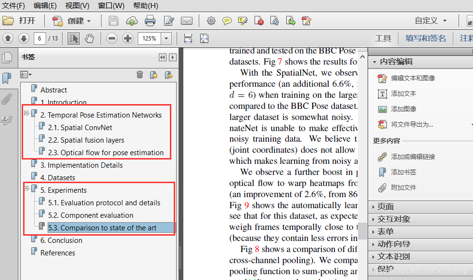
Task: Expand the 页面 panel section
Action: pos(373,207)
